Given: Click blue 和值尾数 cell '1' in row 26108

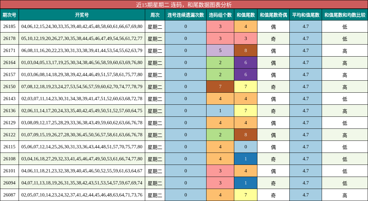Looking at the screenshot, I should [246, 159].
